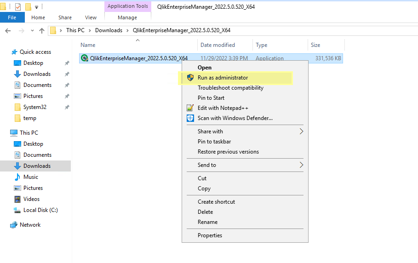This screenshot has height=263, width=418.
Task: Expand the Send to submenu arrow
Action: [301, 165]
